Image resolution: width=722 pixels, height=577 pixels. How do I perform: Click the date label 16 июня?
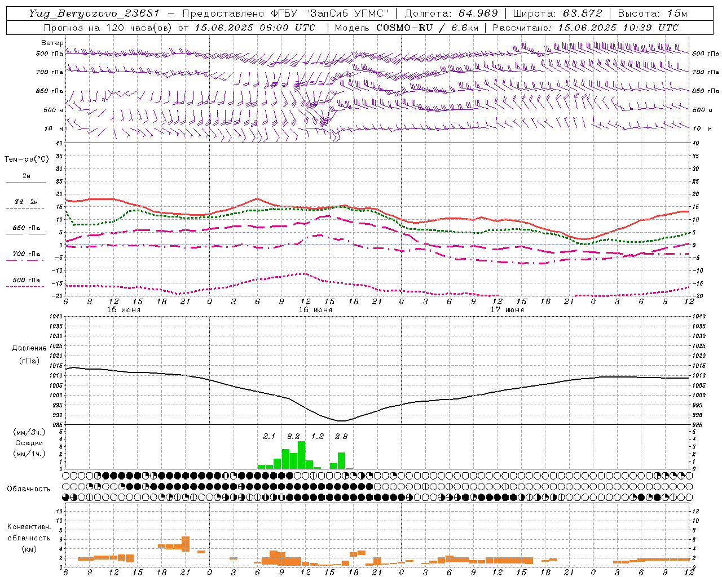coord(315,309)
